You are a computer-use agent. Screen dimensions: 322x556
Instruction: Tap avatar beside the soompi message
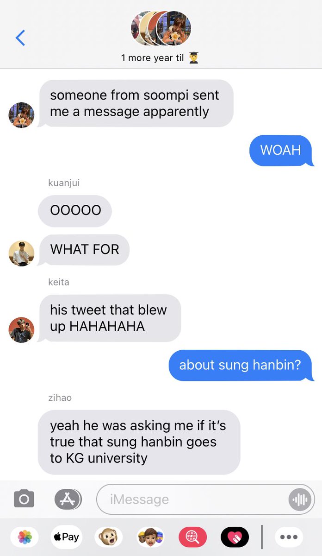click(x=21, y=115)
